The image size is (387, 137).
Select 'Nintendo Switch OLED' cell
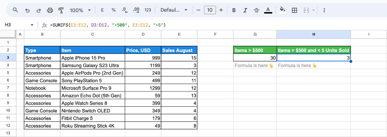click(93, 111)
